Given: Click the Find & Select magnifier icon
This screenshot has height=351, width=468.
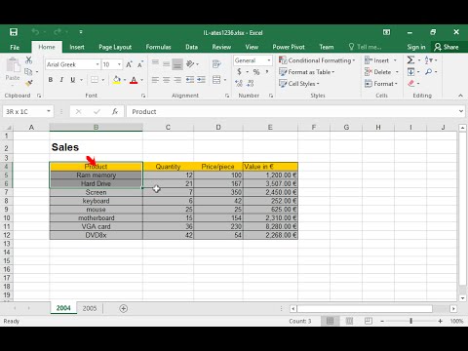Looking at the screenshot, I should click(x=429, y=72).
